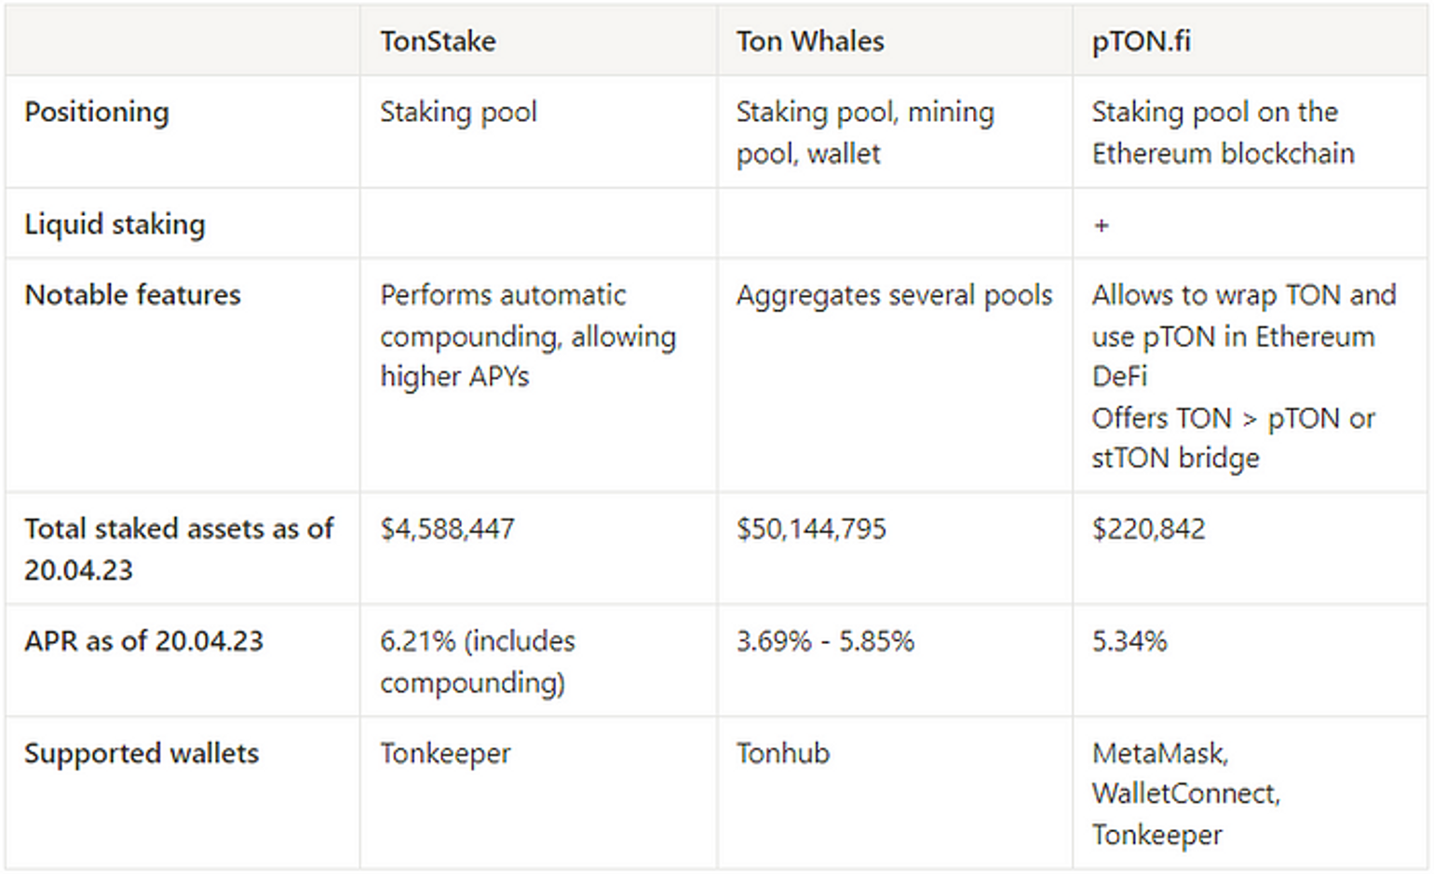Click the pTON.fi column header

pyautogui.click(x=1141, y=41)
